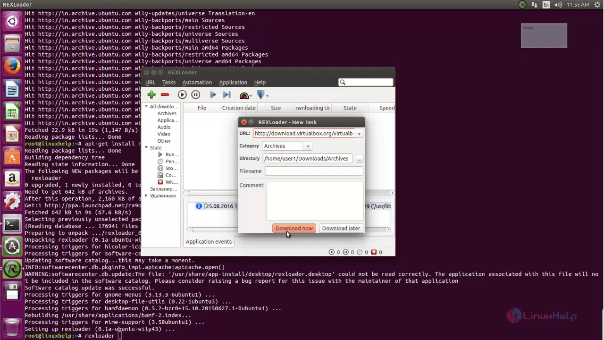Select Video in the category tree
Viewport: 604px width, 340px height.
pyautogui.click(x=164, y=134)
